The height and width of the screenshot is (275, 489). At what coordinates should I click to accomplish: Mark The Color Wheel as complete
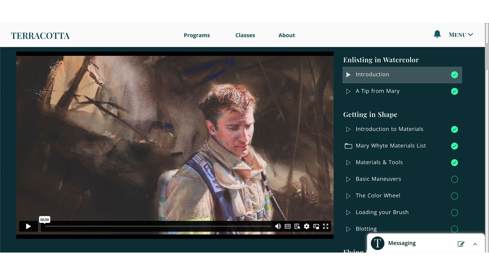point(454,196)
